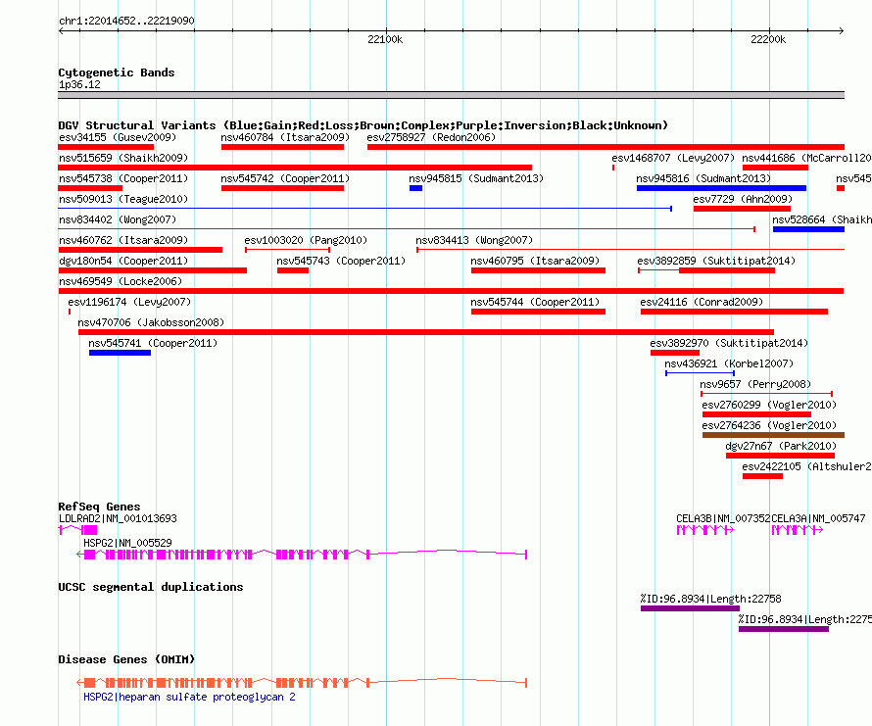The height and width of the screenshot is (726, 872).
Task: Open esv2764236 (Vogler2010) label
Action: [769, 425]
